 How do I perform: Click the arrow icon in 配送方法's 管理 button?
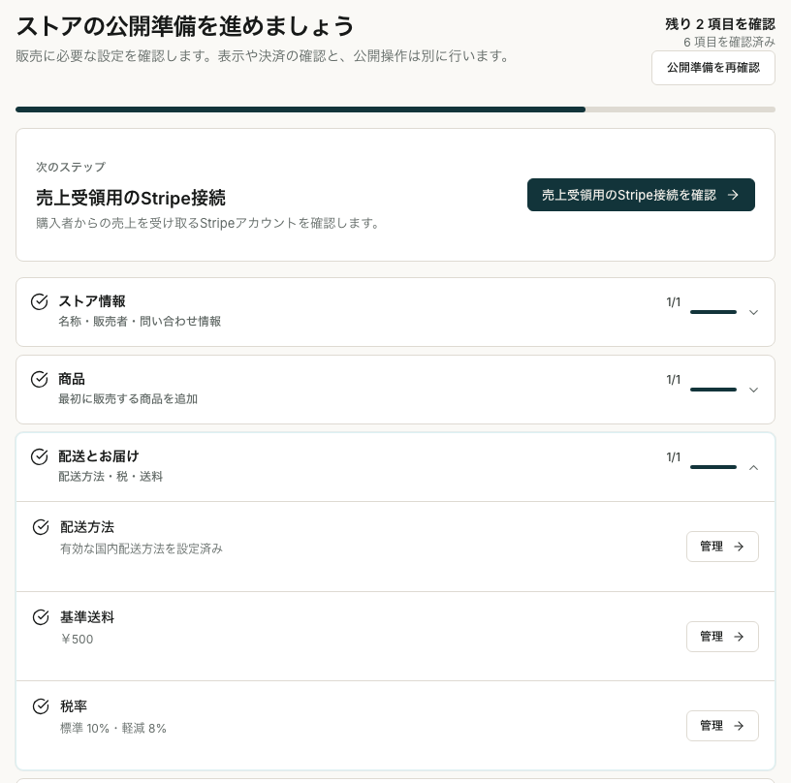click(739, 547)
